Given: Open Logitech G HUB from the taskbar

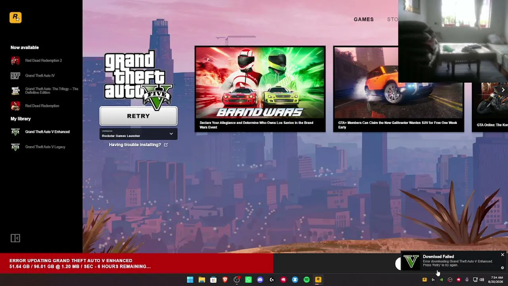Looking at the screenshot, I should coord(271,280).
